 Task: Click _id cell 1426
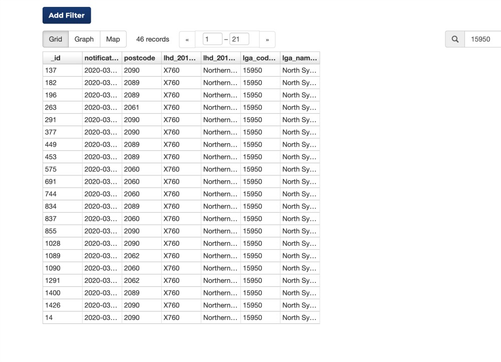pyautogui.click(x=62, y=305)
